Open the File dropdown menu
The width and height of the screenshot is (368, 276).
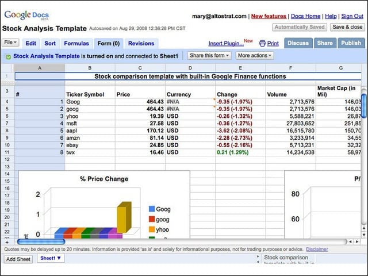coord(10,43)
